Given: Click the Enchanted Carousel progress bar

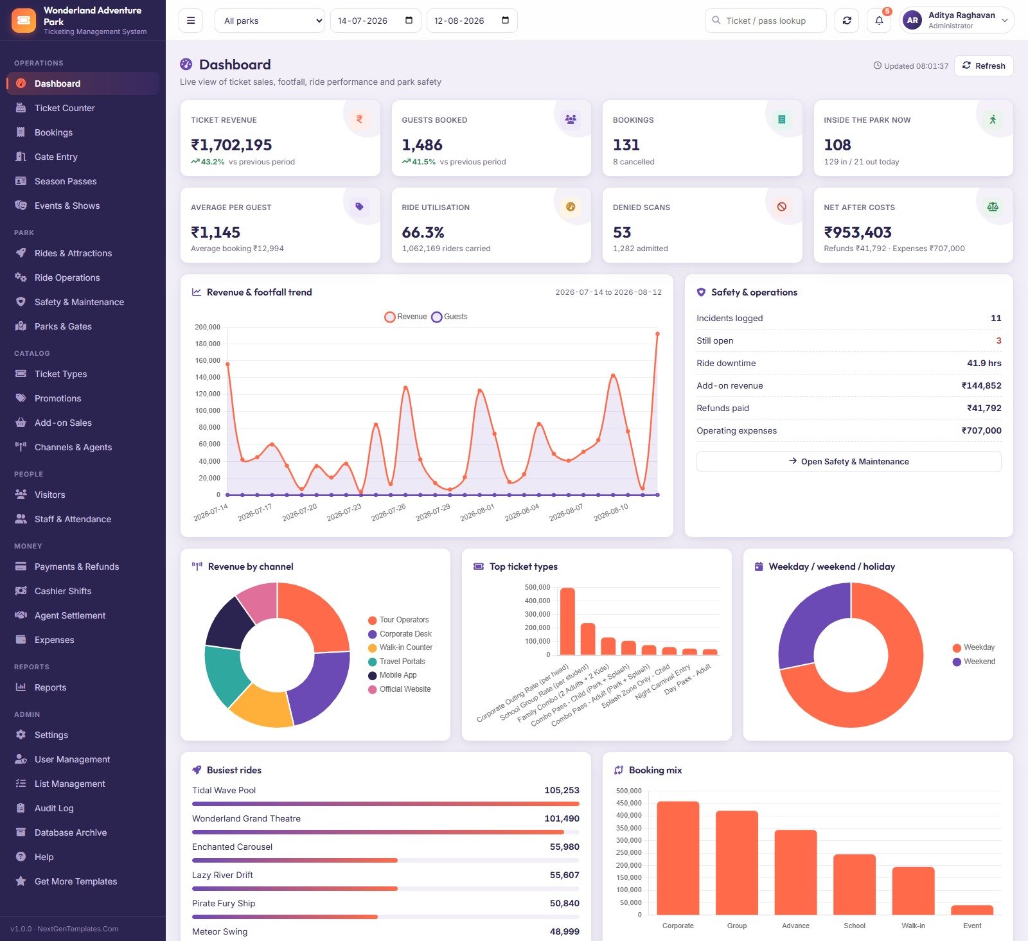Looking at the screenshot, I should pos(385,860).
